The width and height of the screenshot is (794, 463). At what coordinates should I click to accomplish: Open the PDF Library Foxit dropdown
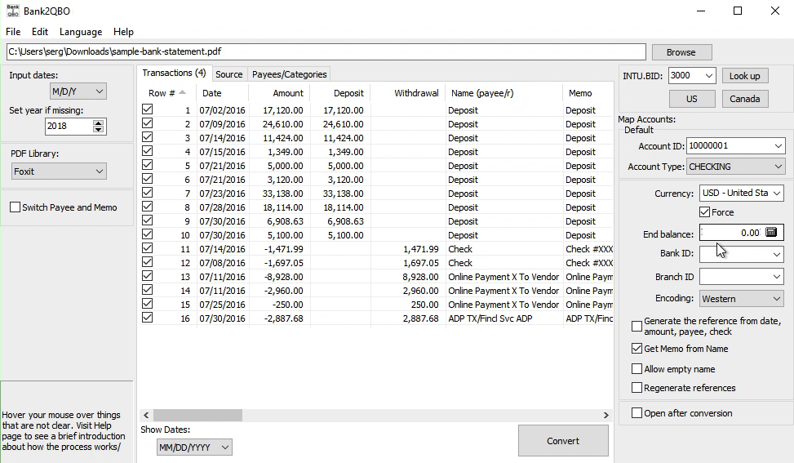pos(59,171)
